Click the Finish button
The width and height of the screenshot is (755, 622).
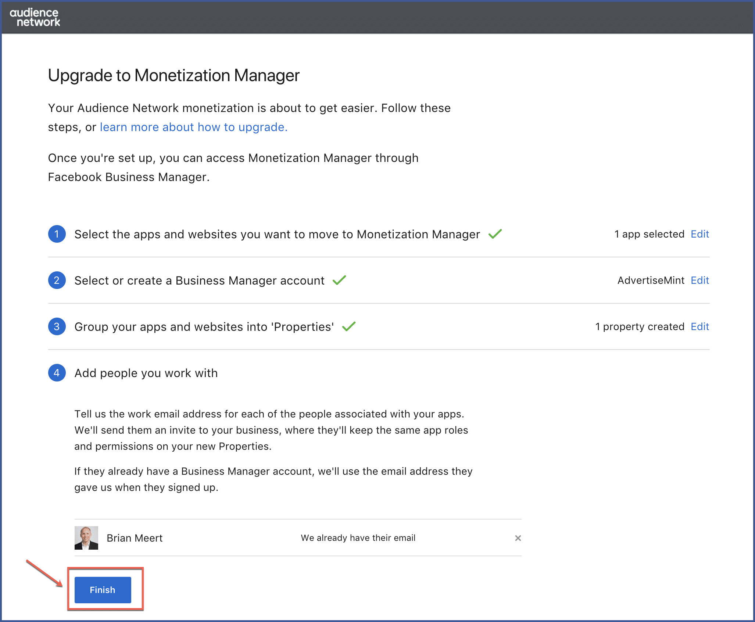coord(103,590)
